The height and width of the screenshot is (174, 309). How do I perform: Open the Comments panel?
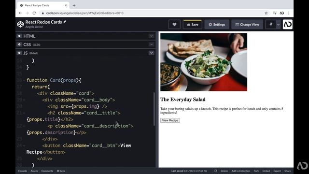[47, 171]
